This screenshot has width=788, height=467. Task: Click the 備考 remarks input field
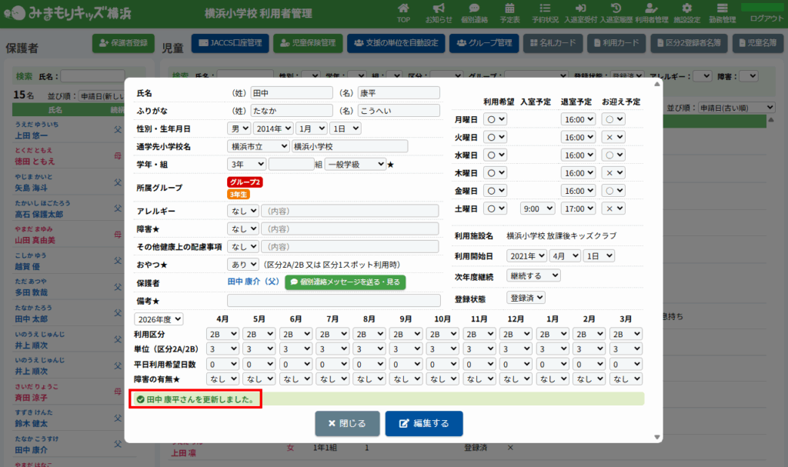333,300
